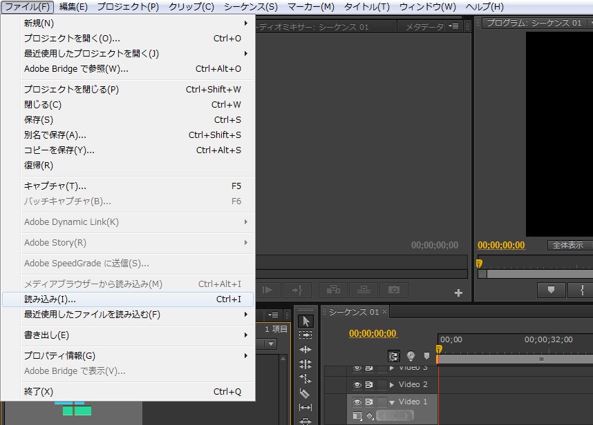Toggle Video 1 sync lock
Screen dimensions: 593x425
[x=369, y=402]
